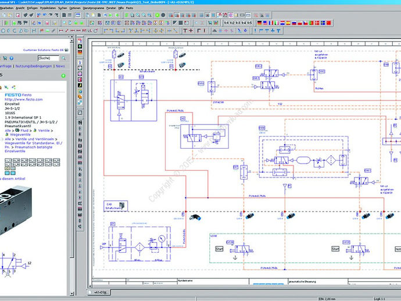Click the yellow PDF-style icon in vertical toolbar
The image size is (401, 301).
(x=80, y=85)
